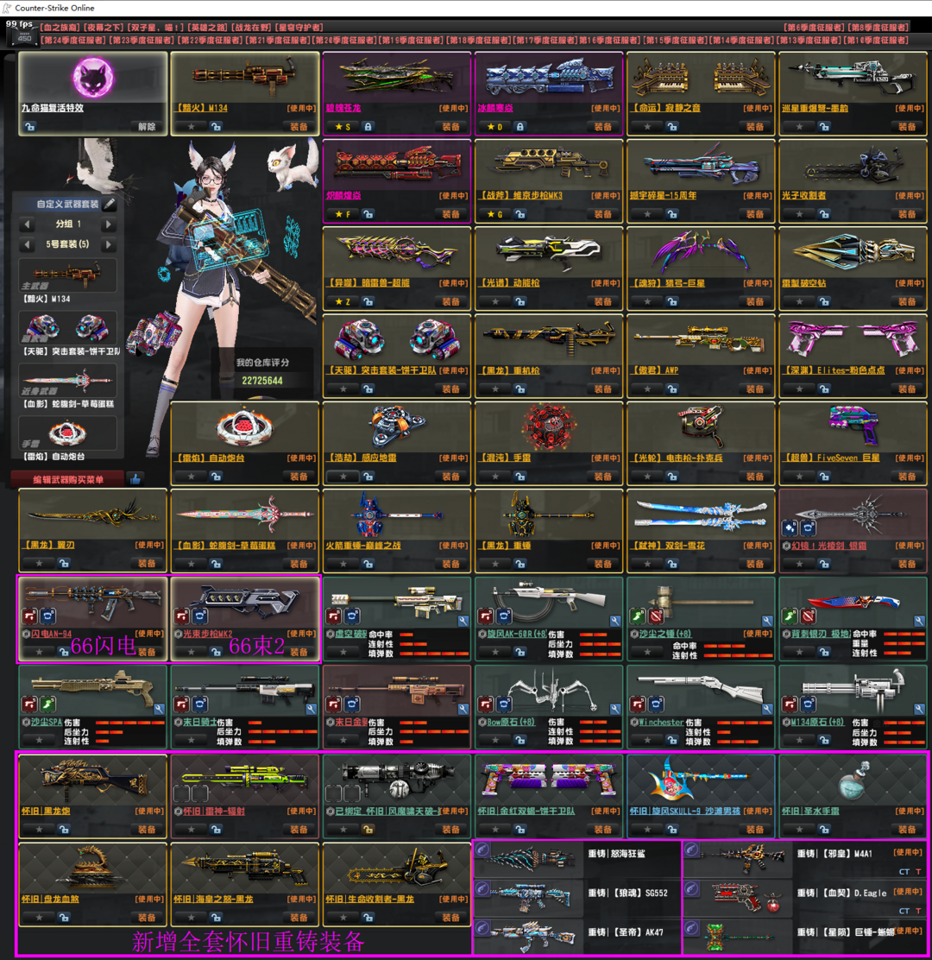932x960 pixels.
Task: Click the purple cat icon of 九命猫复活特效
Action: coord(93,78)
